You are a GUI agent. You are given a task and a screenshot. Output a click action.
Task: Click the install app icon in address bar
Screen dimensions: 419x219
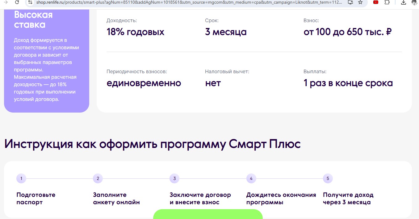350,2
